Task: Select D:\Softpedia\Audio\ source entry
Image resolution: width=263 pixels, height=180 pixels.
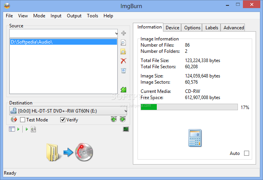Action: pyautogui.click(x=63, y=42)
